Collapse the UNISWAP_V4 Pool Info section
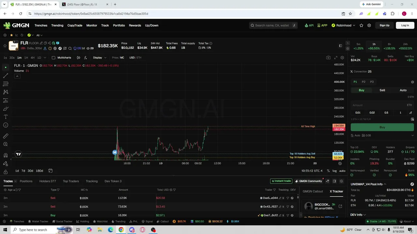The height and width of the screenshot is (234, 417). tap(368, 184)
